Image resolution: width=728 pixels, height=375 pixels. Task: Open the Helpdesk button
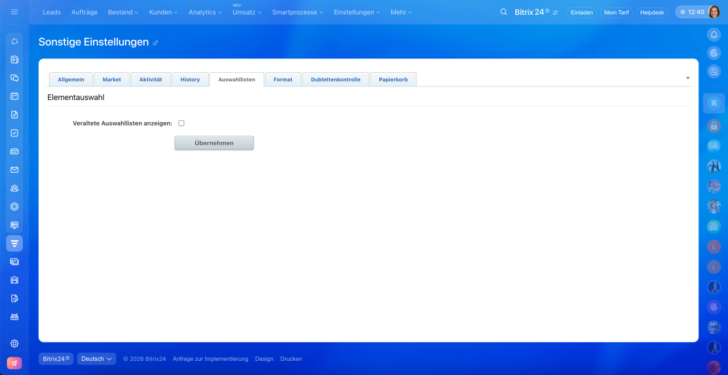coord(652,12)
